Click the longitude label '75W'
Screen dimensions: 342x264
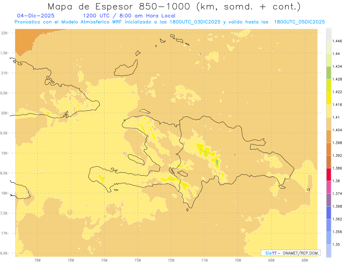[71, 260]
